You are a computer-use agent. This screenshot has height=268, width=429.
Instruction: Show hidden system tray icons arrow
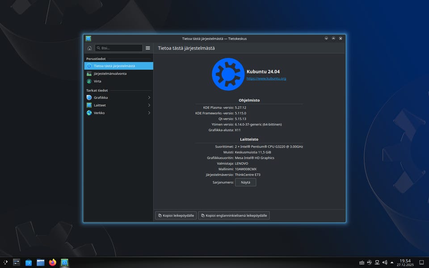tap(392, 262)
